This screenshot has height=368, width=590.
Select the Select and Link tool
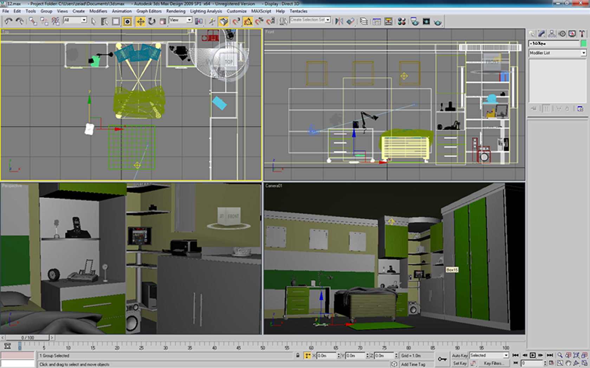point(33,21)
